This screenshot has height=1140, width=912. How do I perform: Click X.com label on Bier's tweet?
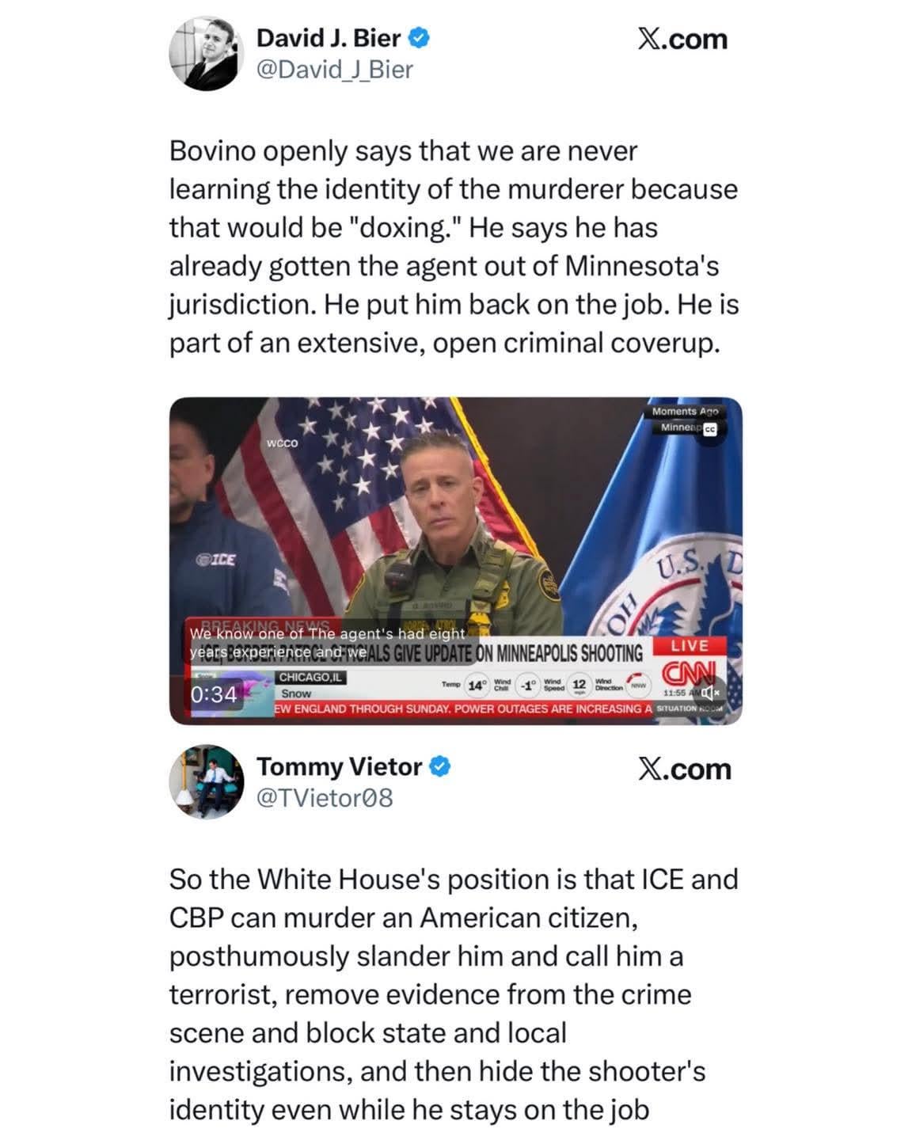point(682,39)
